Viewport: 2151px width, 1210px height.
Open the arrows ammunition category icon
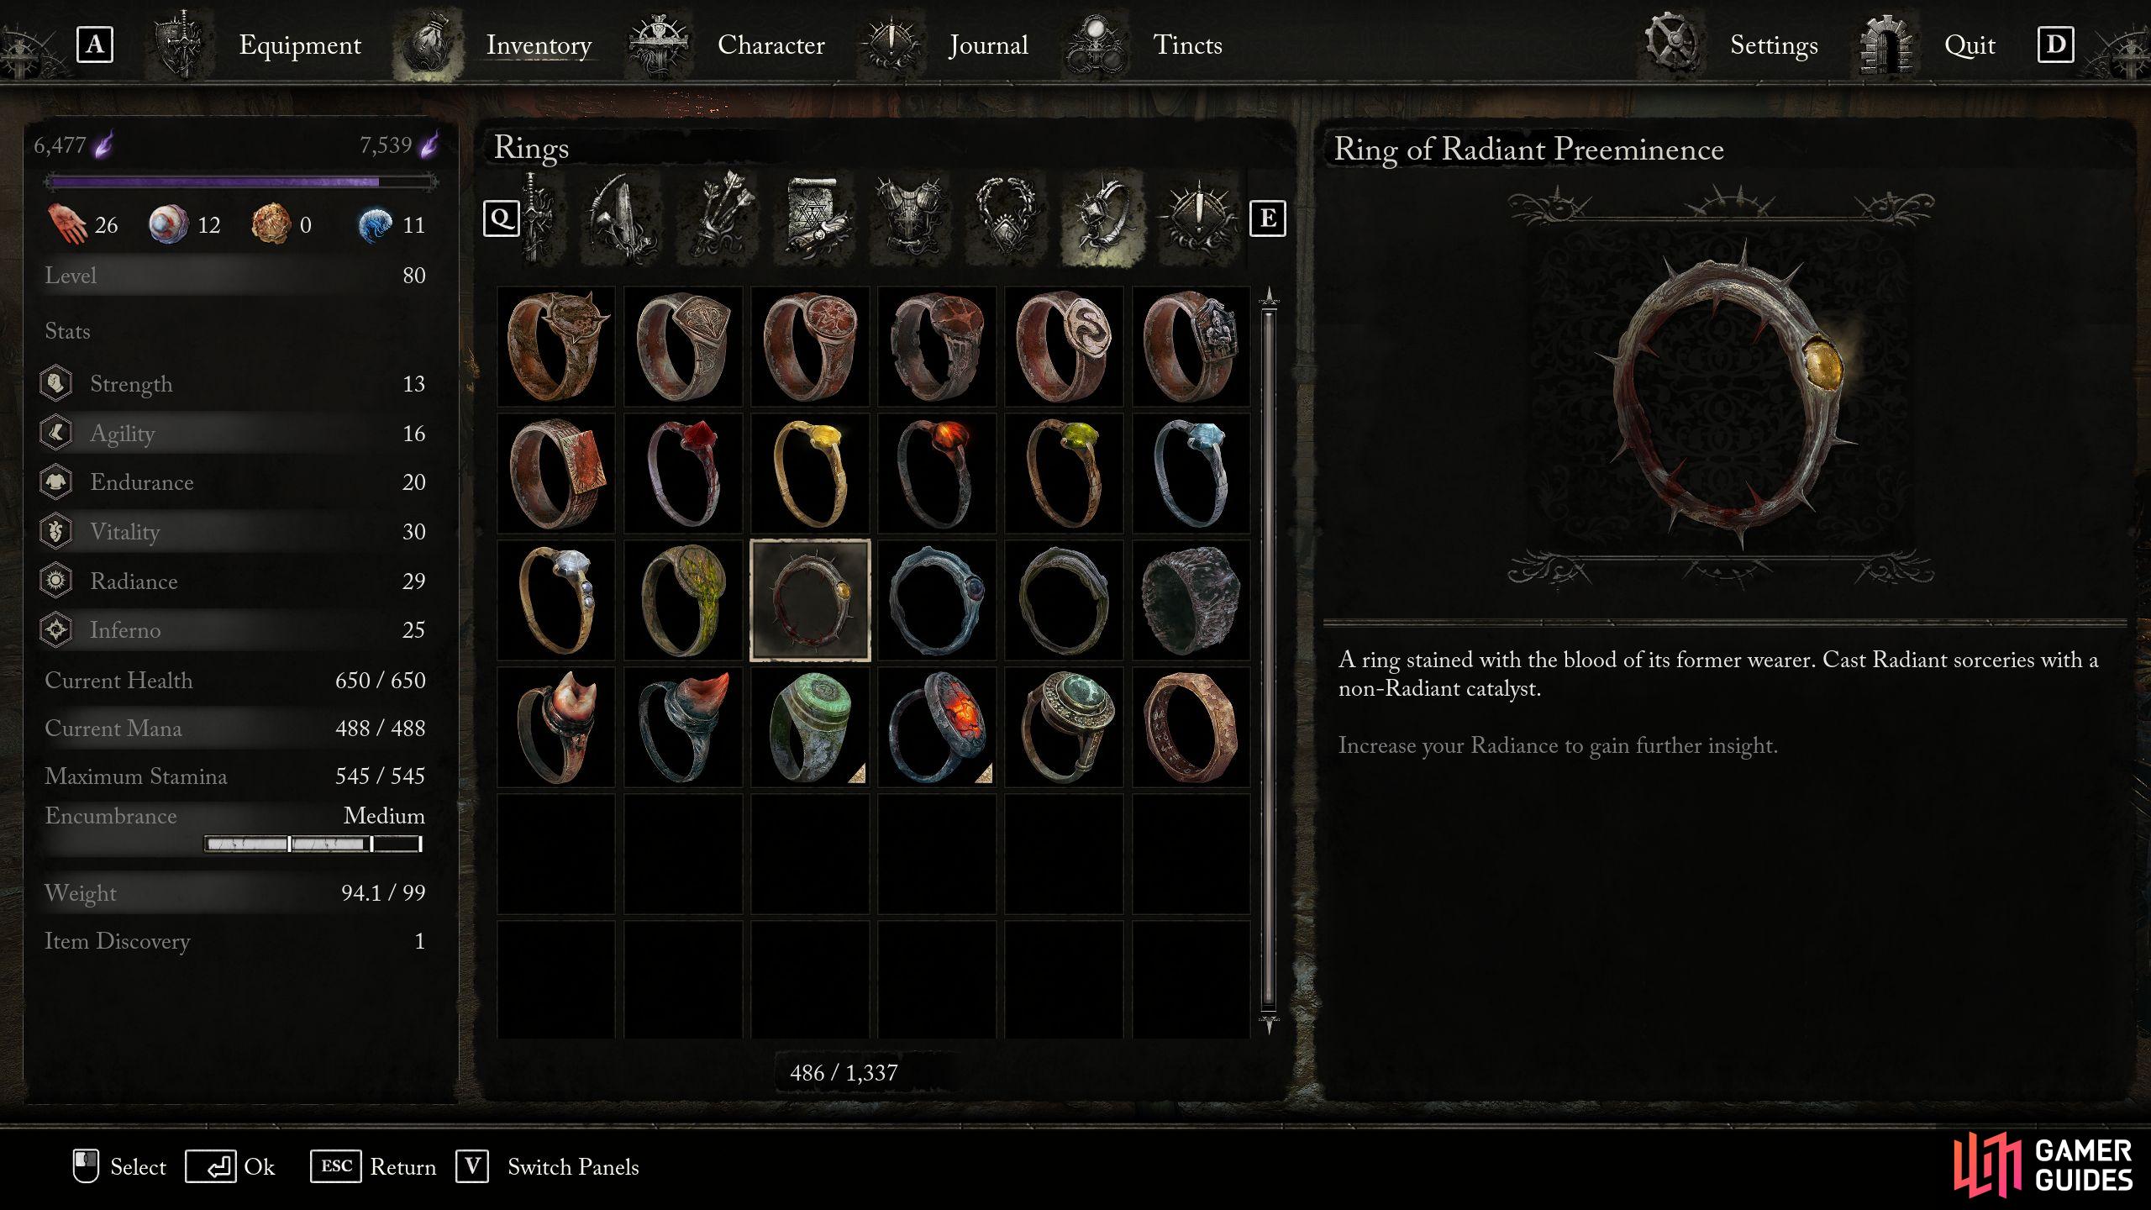(x=718, y=218)
